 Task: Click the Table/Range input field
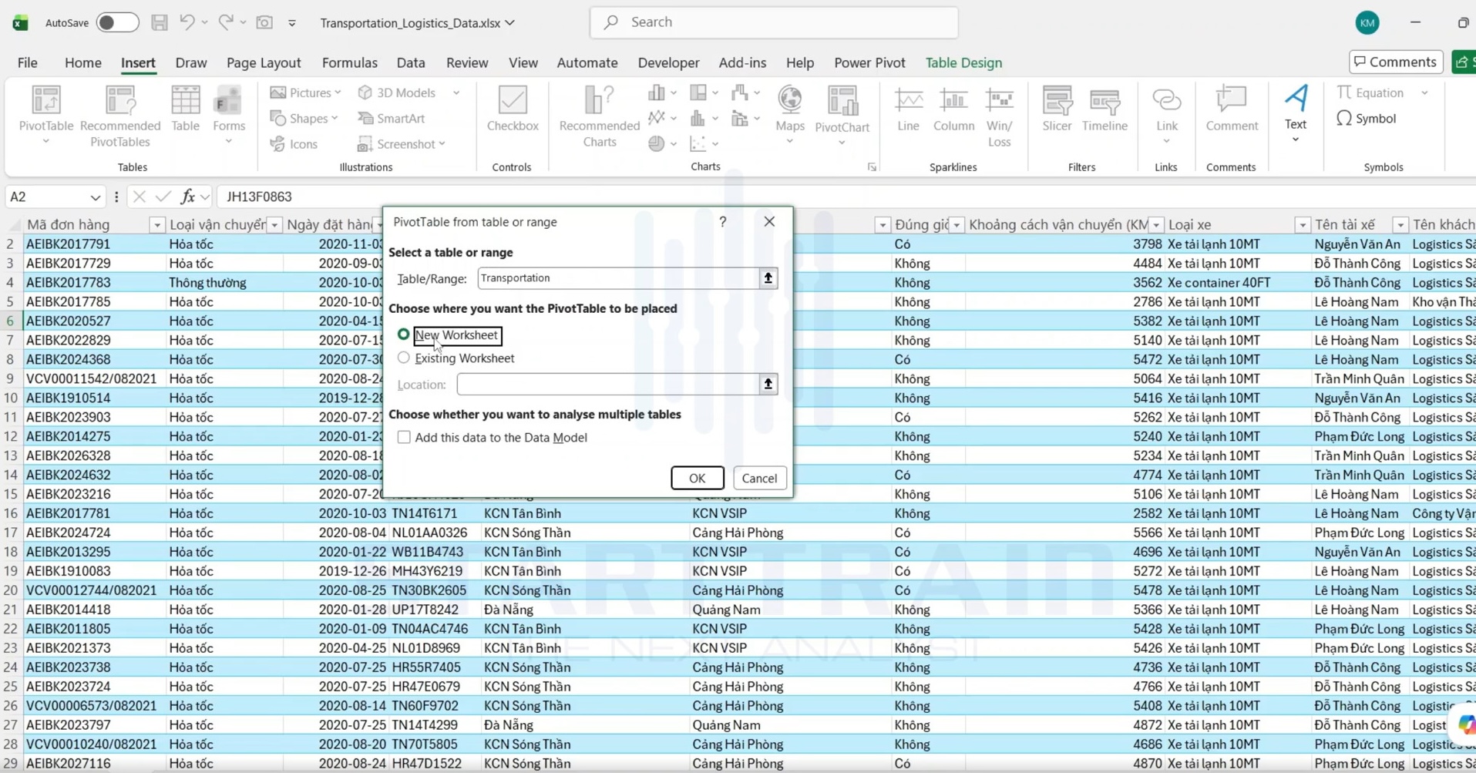tap(618, 278)
